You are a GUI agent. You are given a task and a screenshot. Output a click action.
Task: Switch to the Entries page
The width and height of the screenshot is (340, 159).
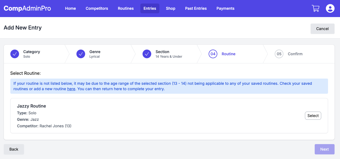coord(150,8)
